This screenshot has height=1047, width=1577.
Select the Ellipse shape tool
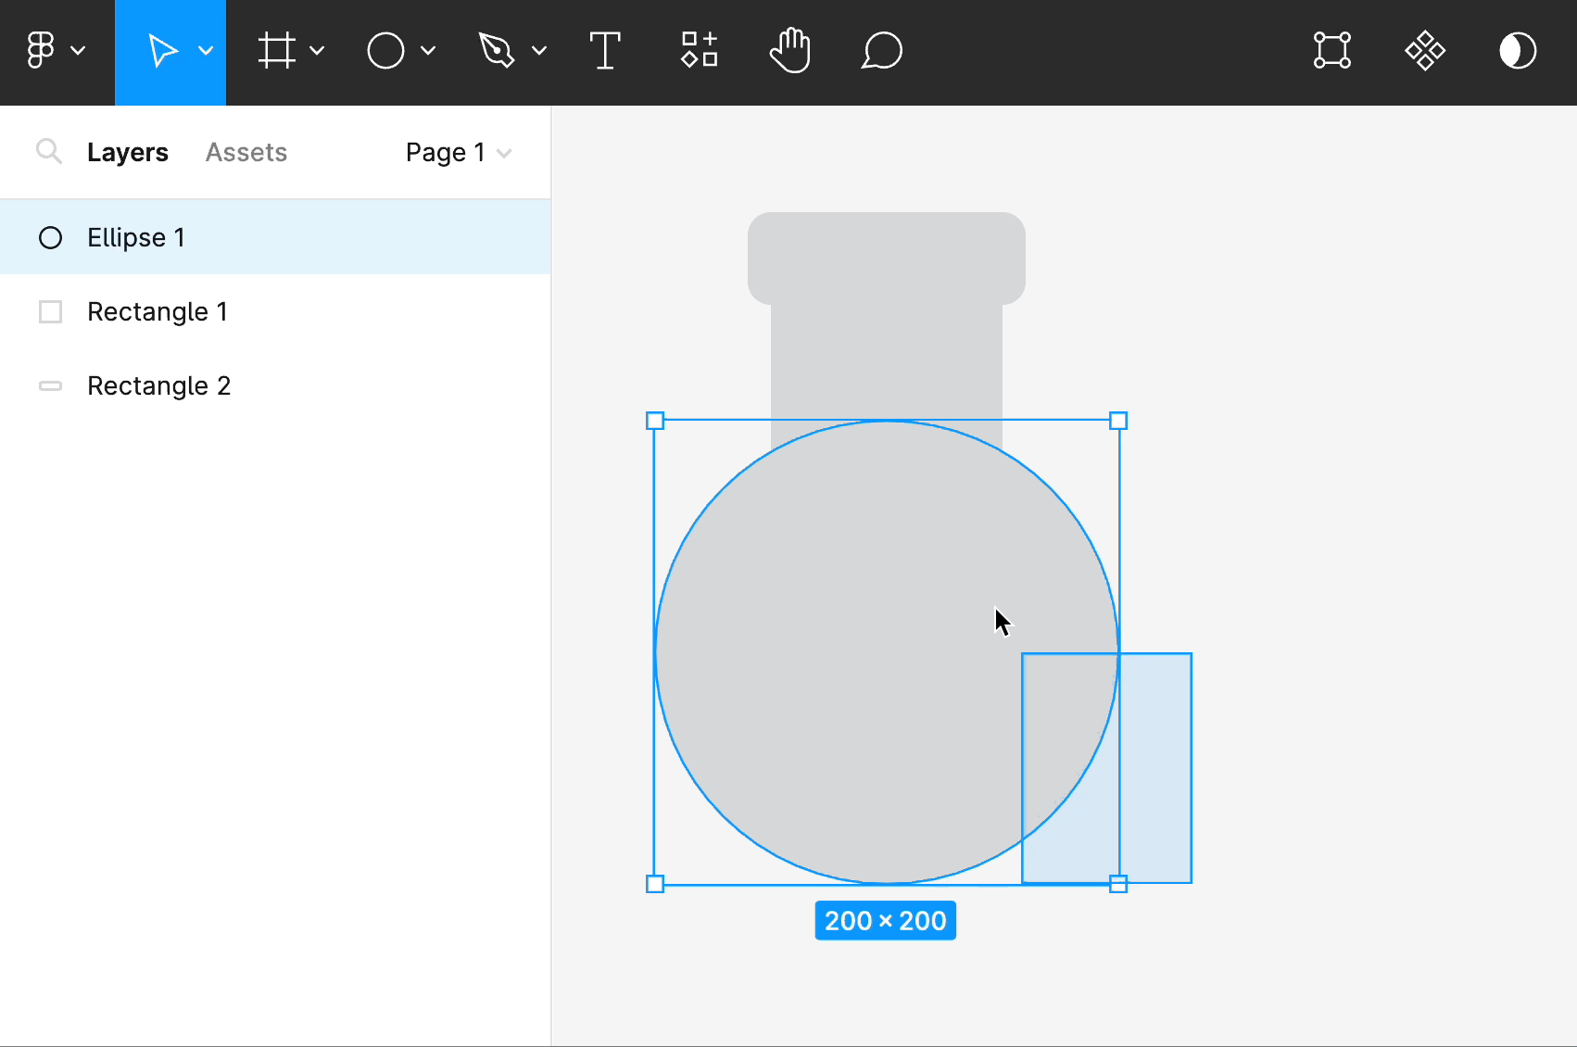[x=387, y=51]
